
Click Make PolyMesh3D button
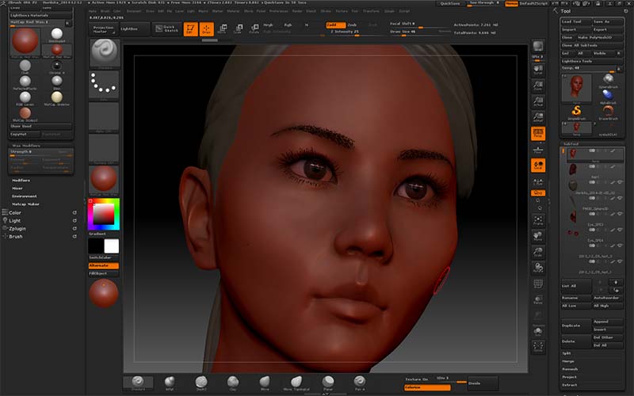[x=599, y=37]
